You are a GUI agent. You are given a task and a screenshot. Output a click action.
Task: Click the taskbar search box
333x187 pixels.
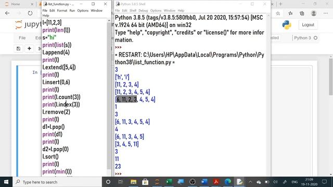(57, 182)
